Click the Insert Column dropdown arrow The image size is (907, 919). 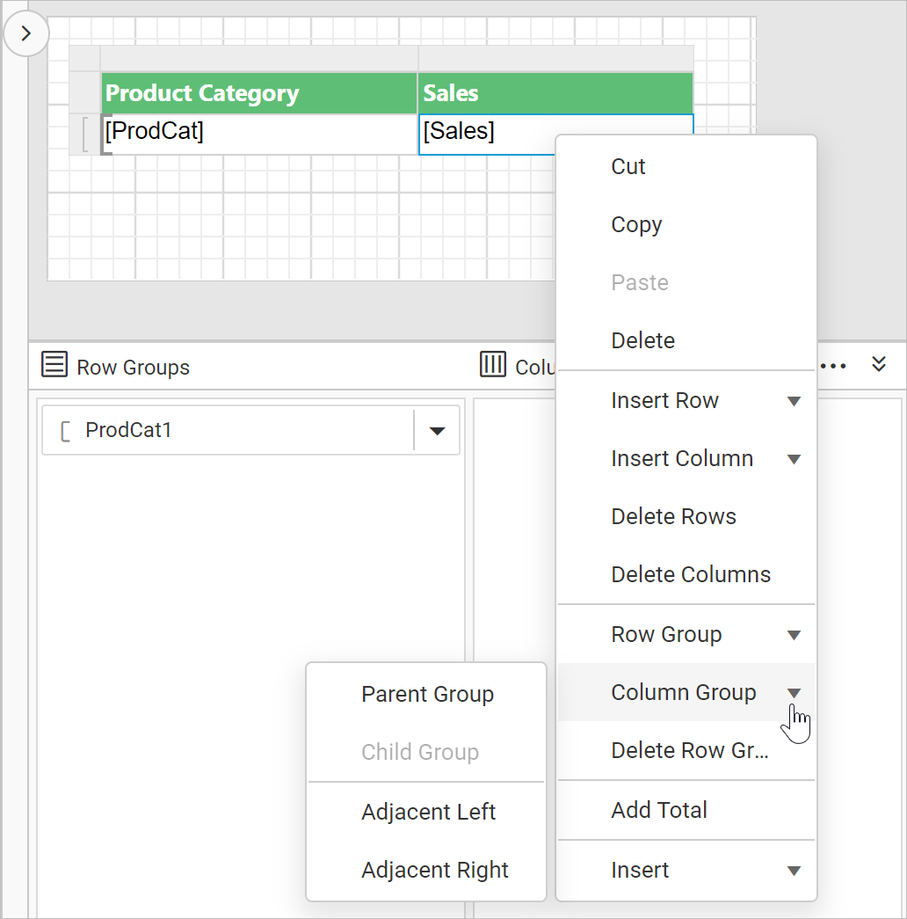point(794,458)
